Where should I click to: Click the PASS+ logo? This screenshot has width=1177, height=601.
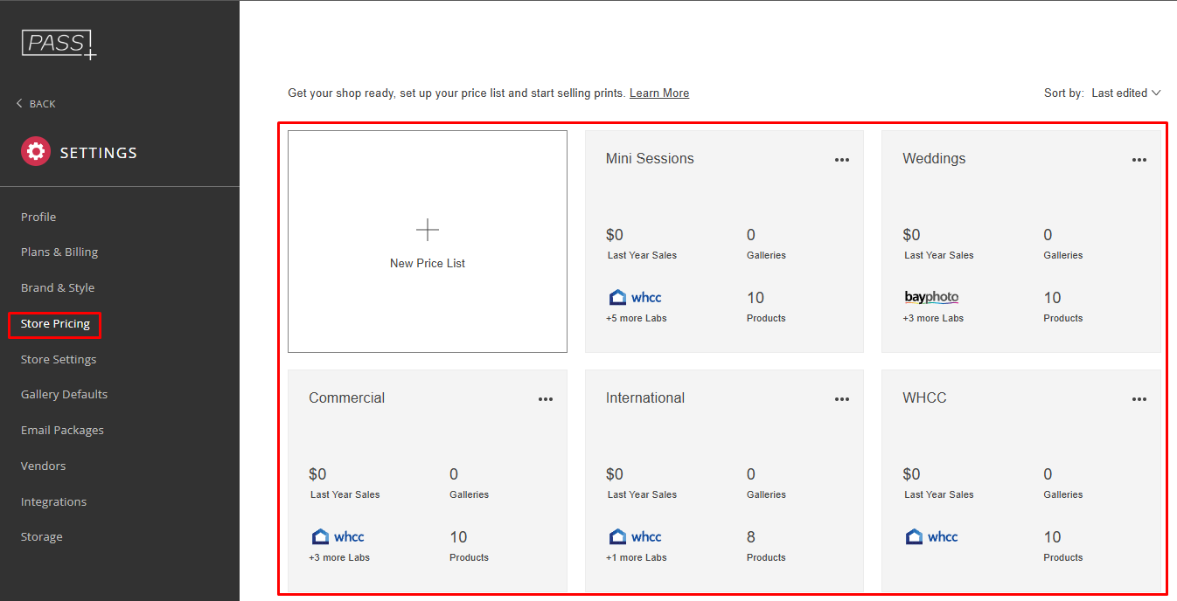coord(59,44)
